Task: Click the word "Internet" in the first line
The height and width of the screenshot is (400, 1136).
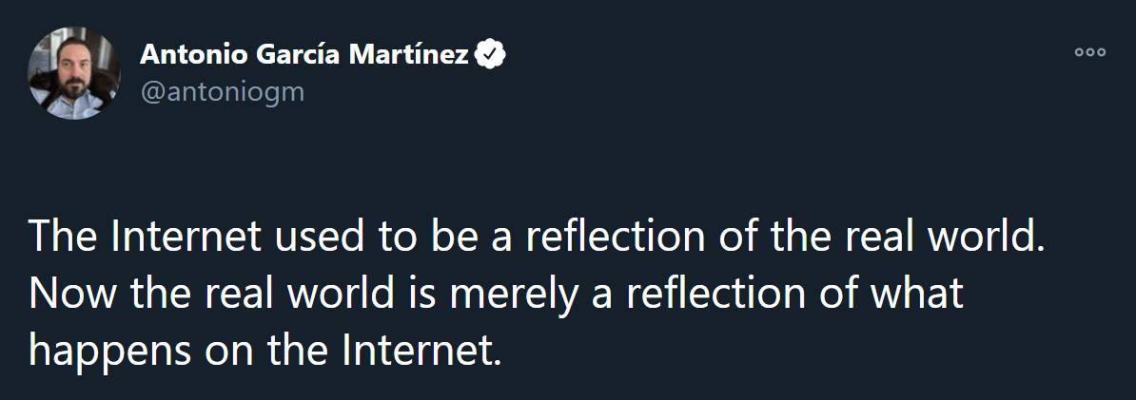Action: 186,238
